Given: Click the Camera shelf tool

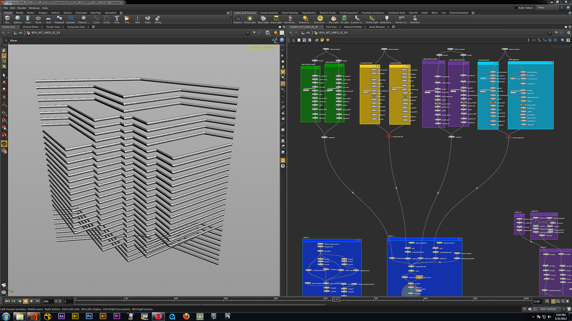Looking at the screenshot, I should coord(238,19).
